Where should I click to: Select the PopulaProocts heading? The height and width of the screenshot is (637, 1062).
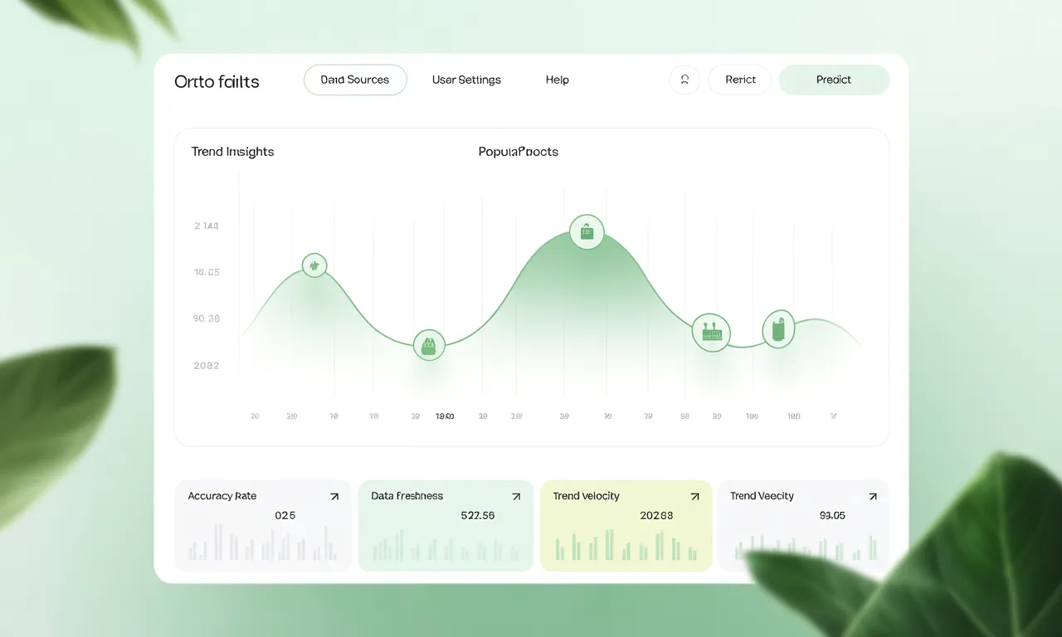[x=519, y=152]
